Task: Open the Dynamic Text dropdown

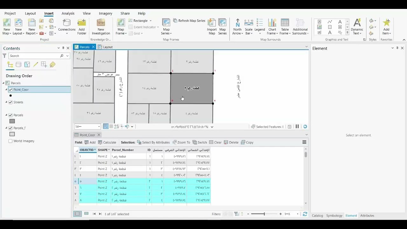Action: coord(357,31)
